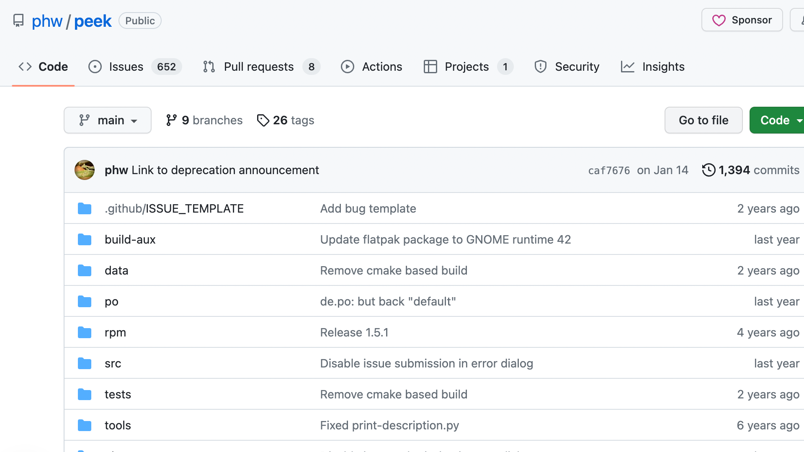Image resolution: width=804 pixels, height=452 pixels.
Task: Click phw's avatar thumbnail in the commit row
Action: pos(85,170)
